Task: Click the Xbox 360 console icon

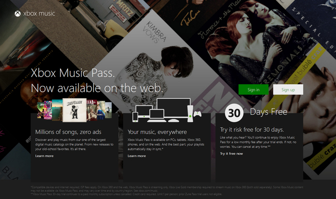Action: [190, 114]
